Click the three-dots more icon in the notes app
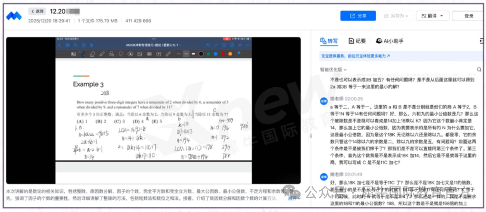This screenshot has width=486, height=212. pos(248,45)
